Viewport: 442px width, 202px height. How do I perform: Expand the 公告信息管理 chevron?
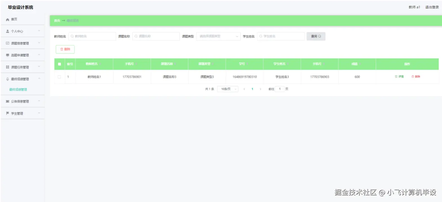(39, 101)
